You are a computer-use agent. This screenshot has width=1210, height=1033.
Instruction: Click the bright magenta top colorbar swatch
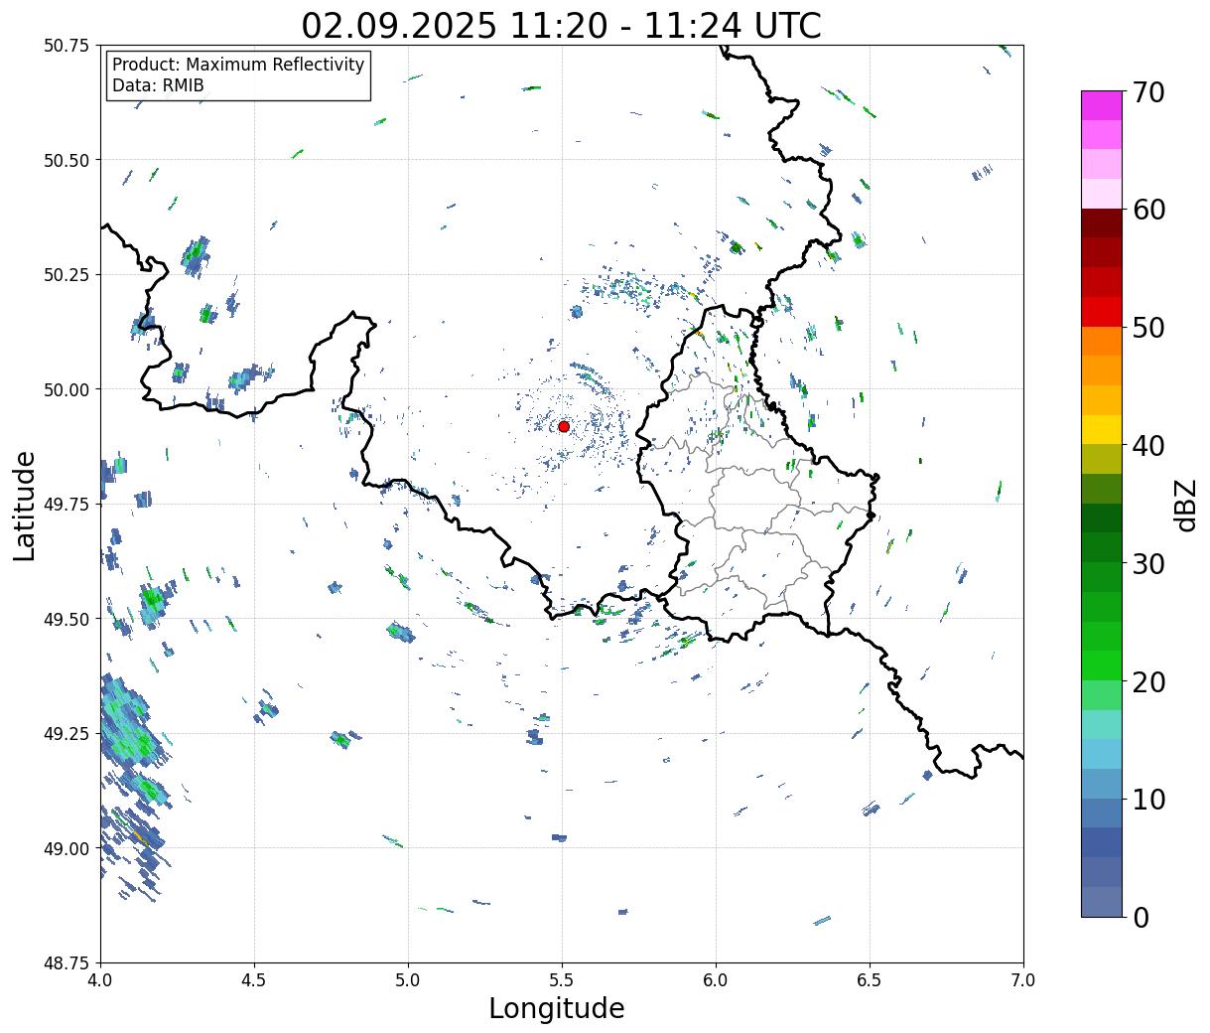pyautogui.click(x=1102, y=105)
